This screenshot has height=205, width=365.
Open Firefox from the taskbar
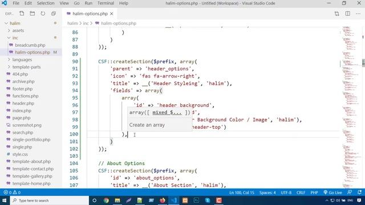163,200
